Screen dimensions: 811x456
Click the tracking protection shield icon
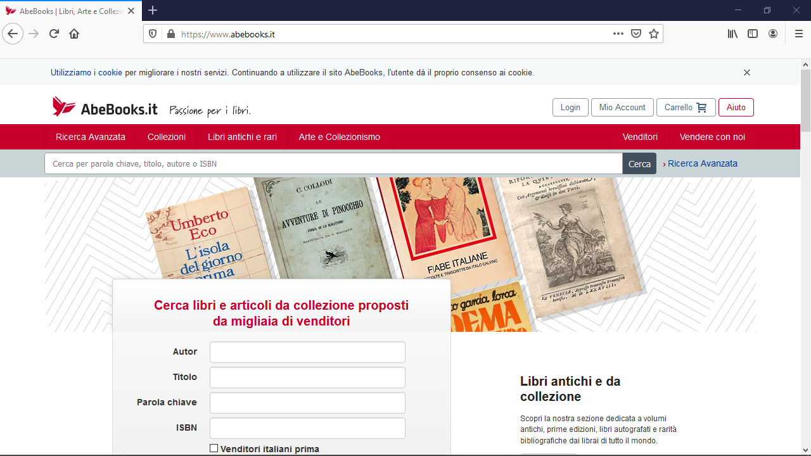[153, 34]
